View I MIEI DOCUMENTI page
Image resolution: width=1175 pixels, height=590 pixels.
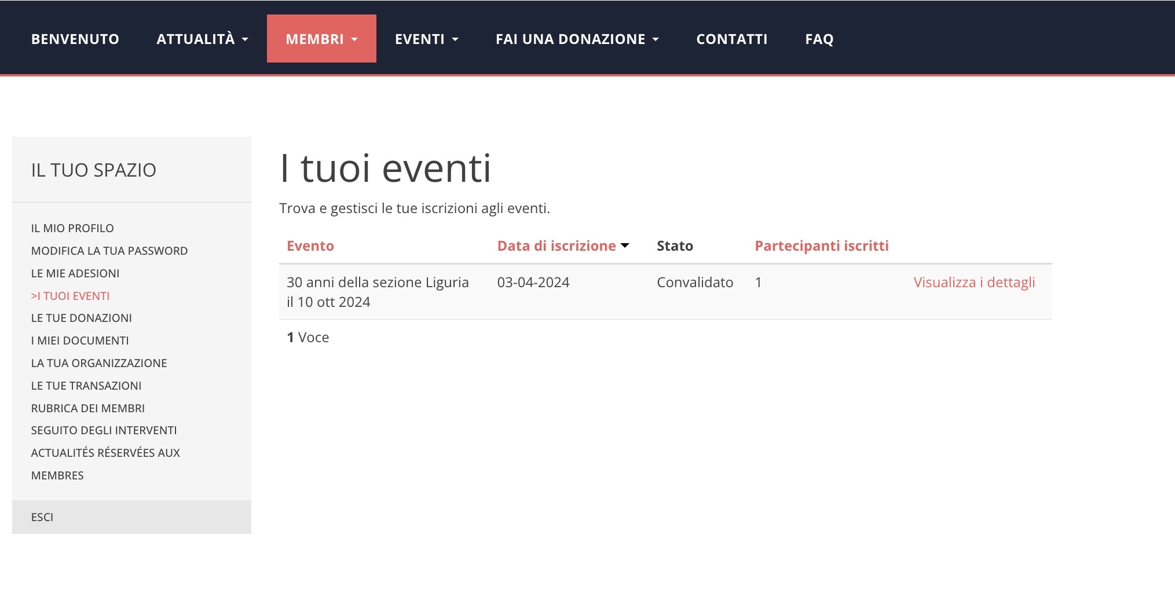(x=80, y=340)
